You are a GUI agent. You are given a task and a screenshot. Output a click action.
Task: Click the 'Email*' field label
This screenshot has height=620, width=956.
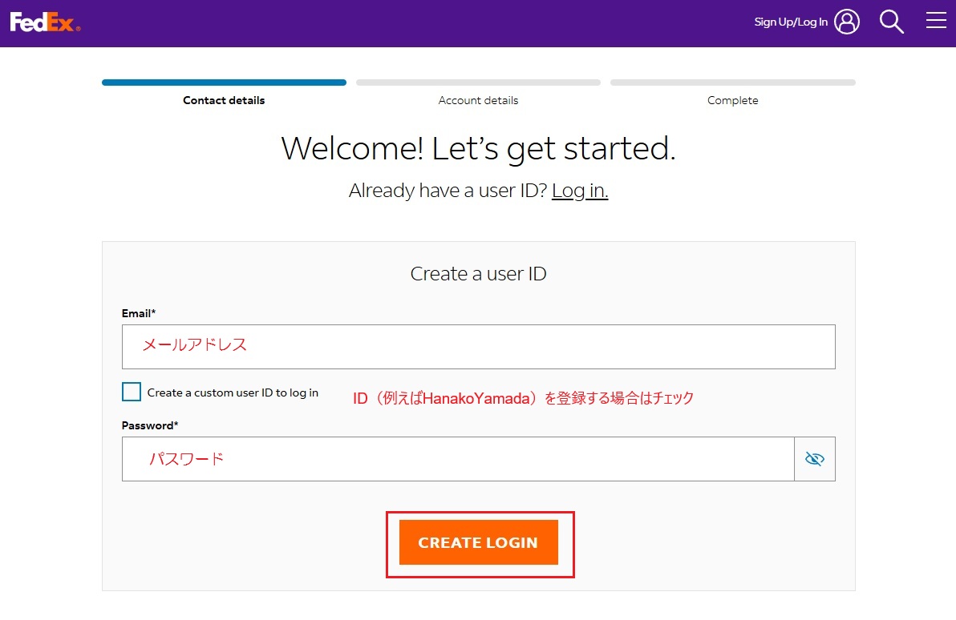point(138,313)
